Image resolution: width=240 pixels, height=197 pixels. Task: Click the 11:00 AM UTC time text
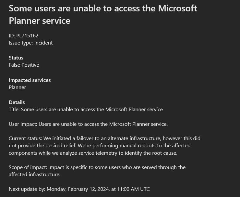(133, 189)
